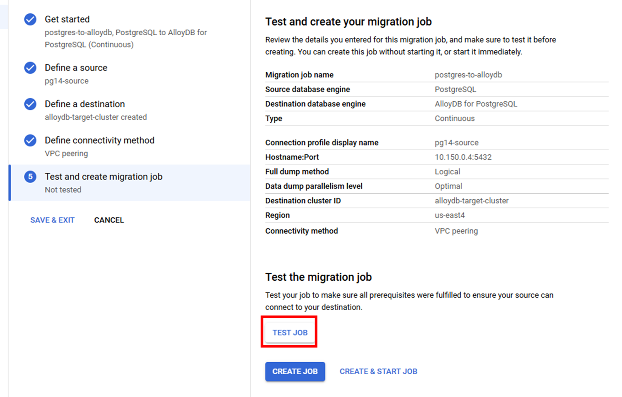Click the 'postgres-to-alloydb' migration job name value
This screenshot has width=622, height=397.
pyautogui.click(x=469, y=75)
